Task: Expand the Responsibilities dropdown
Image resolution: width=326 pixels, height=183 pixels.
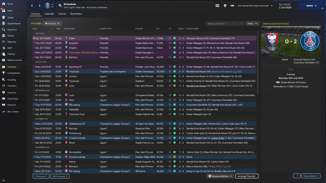Action: click(x=220, y=176)
